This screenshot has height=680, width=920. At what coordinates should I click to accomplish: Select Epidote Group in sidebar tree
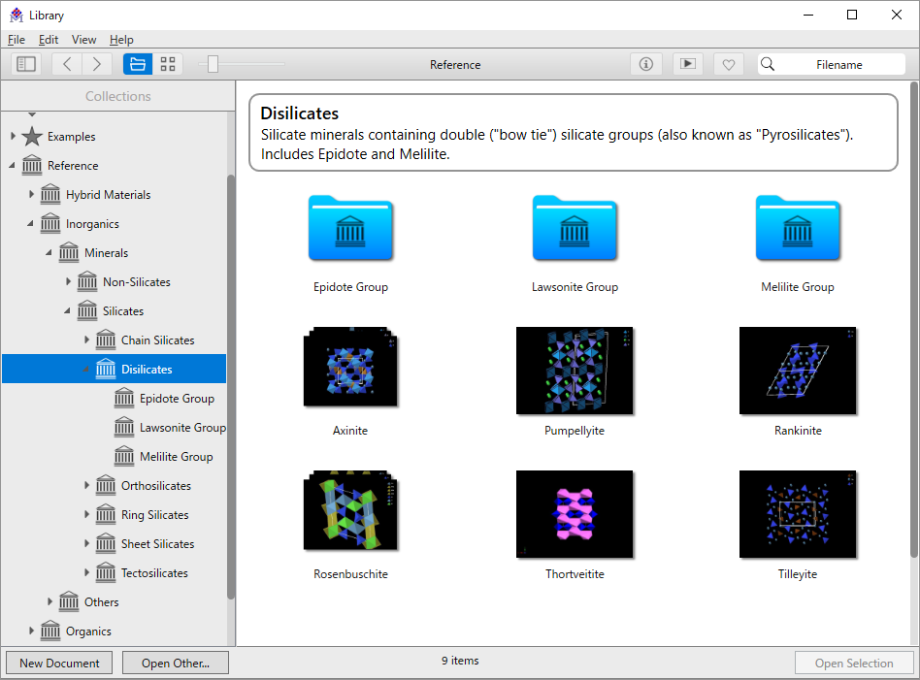[x=177, y=399]
